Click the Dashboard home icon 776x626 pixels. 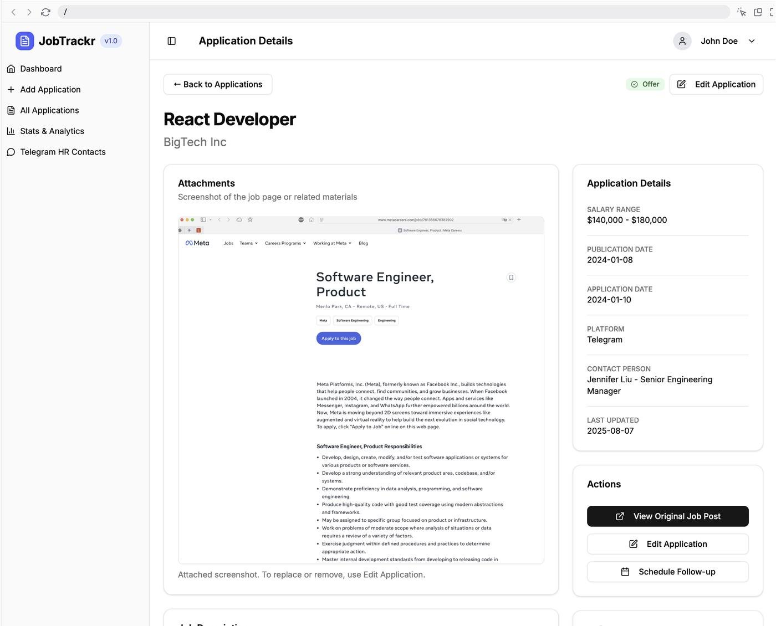(11, 69)
